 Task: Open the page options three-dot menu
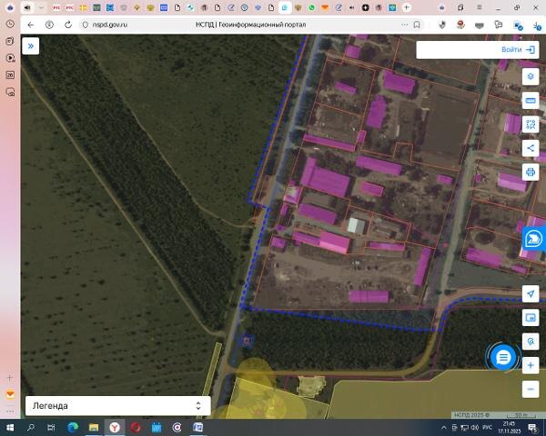click(404, 25)
